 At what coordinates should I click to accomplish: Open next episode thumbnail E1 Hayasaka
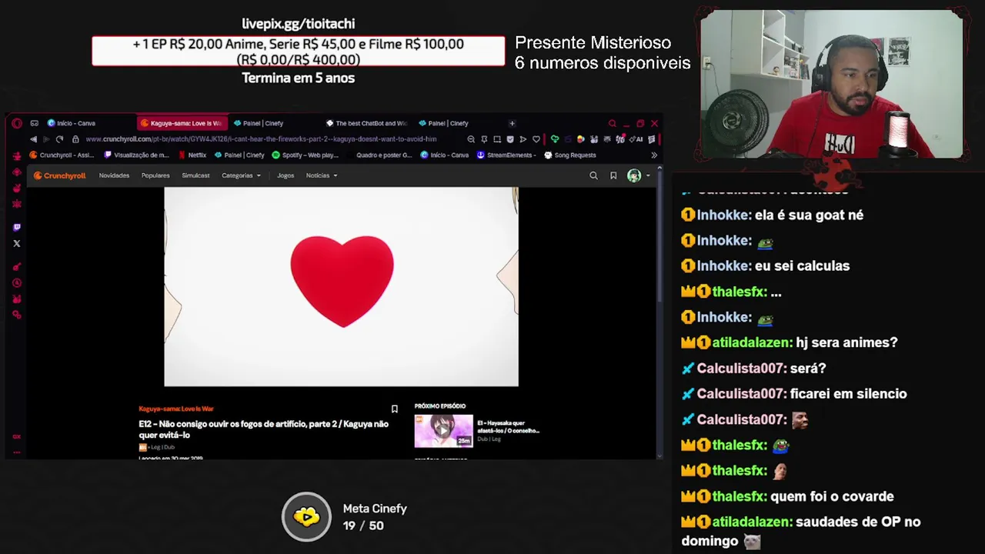[443, 431]
